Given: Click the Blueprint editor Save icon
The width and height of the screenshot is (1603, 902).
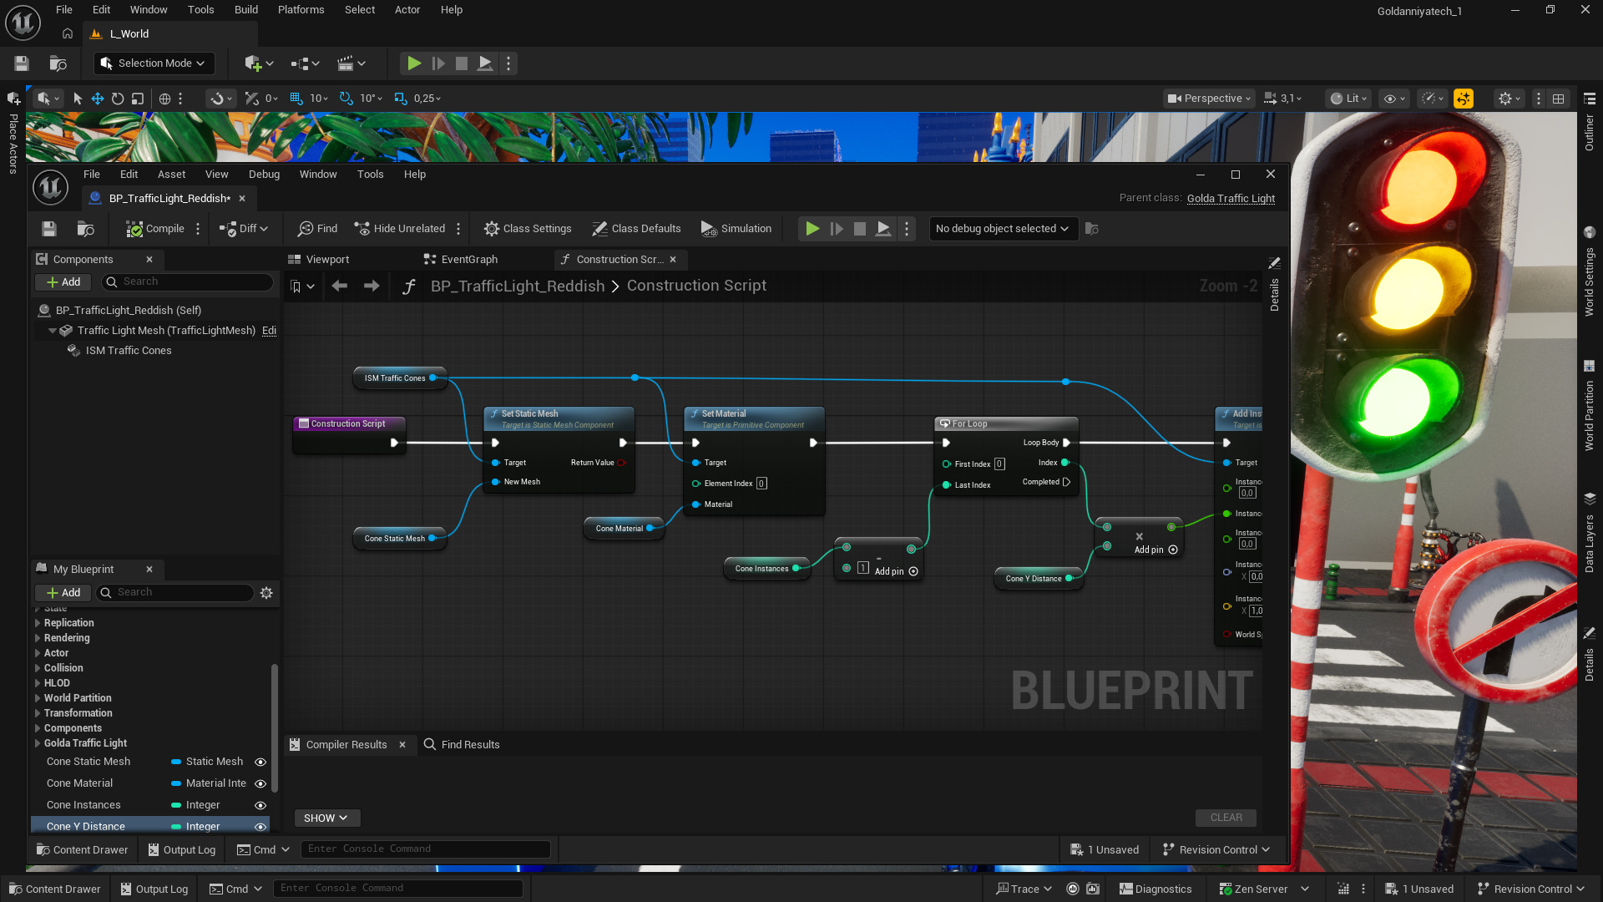Looking at the screenshot, I should (x=49, y=229).
